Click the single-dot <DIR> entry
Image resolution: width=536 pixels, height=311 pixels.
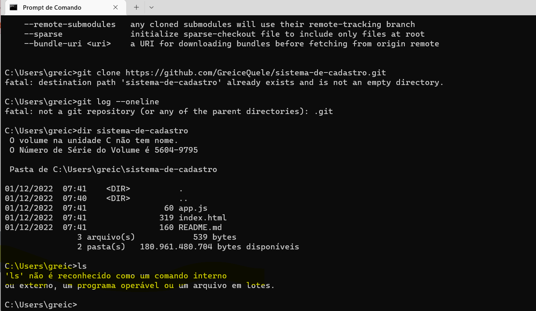click(94, 189)
